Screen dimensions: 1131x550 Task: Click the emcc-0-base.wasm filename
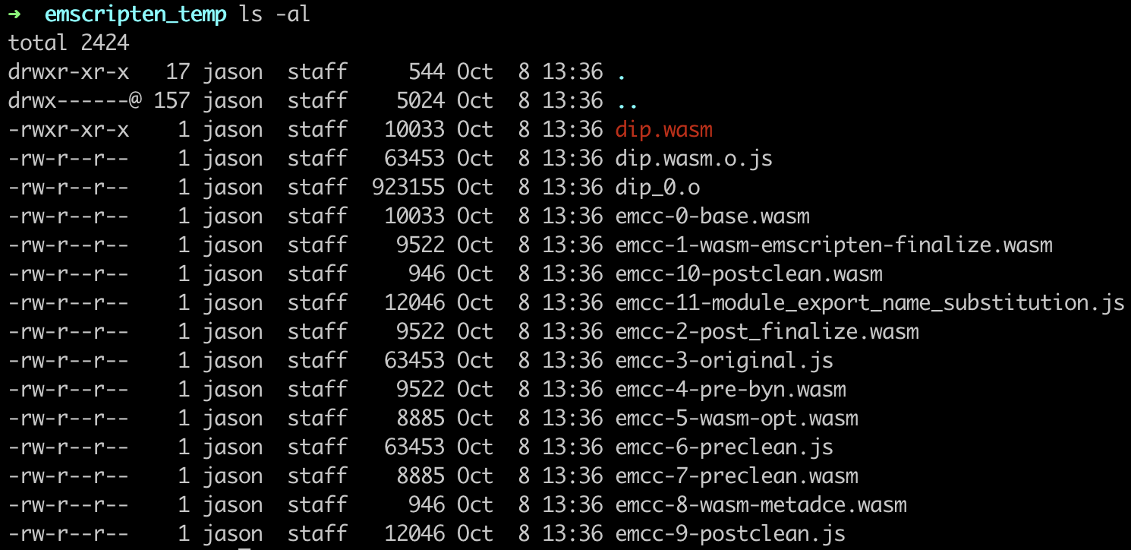pos(712,217)
